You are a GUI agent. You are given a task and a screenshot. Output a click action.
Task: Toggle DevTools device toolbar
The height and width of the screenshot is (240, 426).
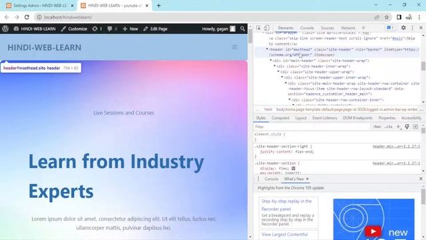pos(267,28)
